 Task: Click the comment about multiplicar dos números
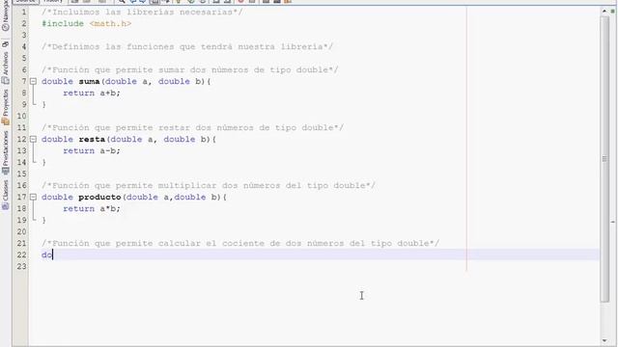[x=209, y=186]
